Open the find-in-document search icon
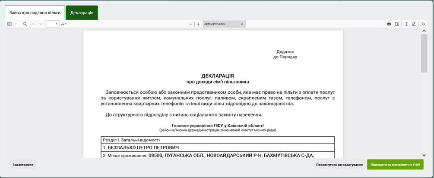Screen dimensions: 434x178 [x=25, y=24]
